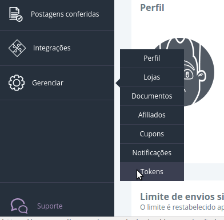Select Perfil in the Gerenciar submenu
This screenshot has height=220, width=224.
click(152, 58)
